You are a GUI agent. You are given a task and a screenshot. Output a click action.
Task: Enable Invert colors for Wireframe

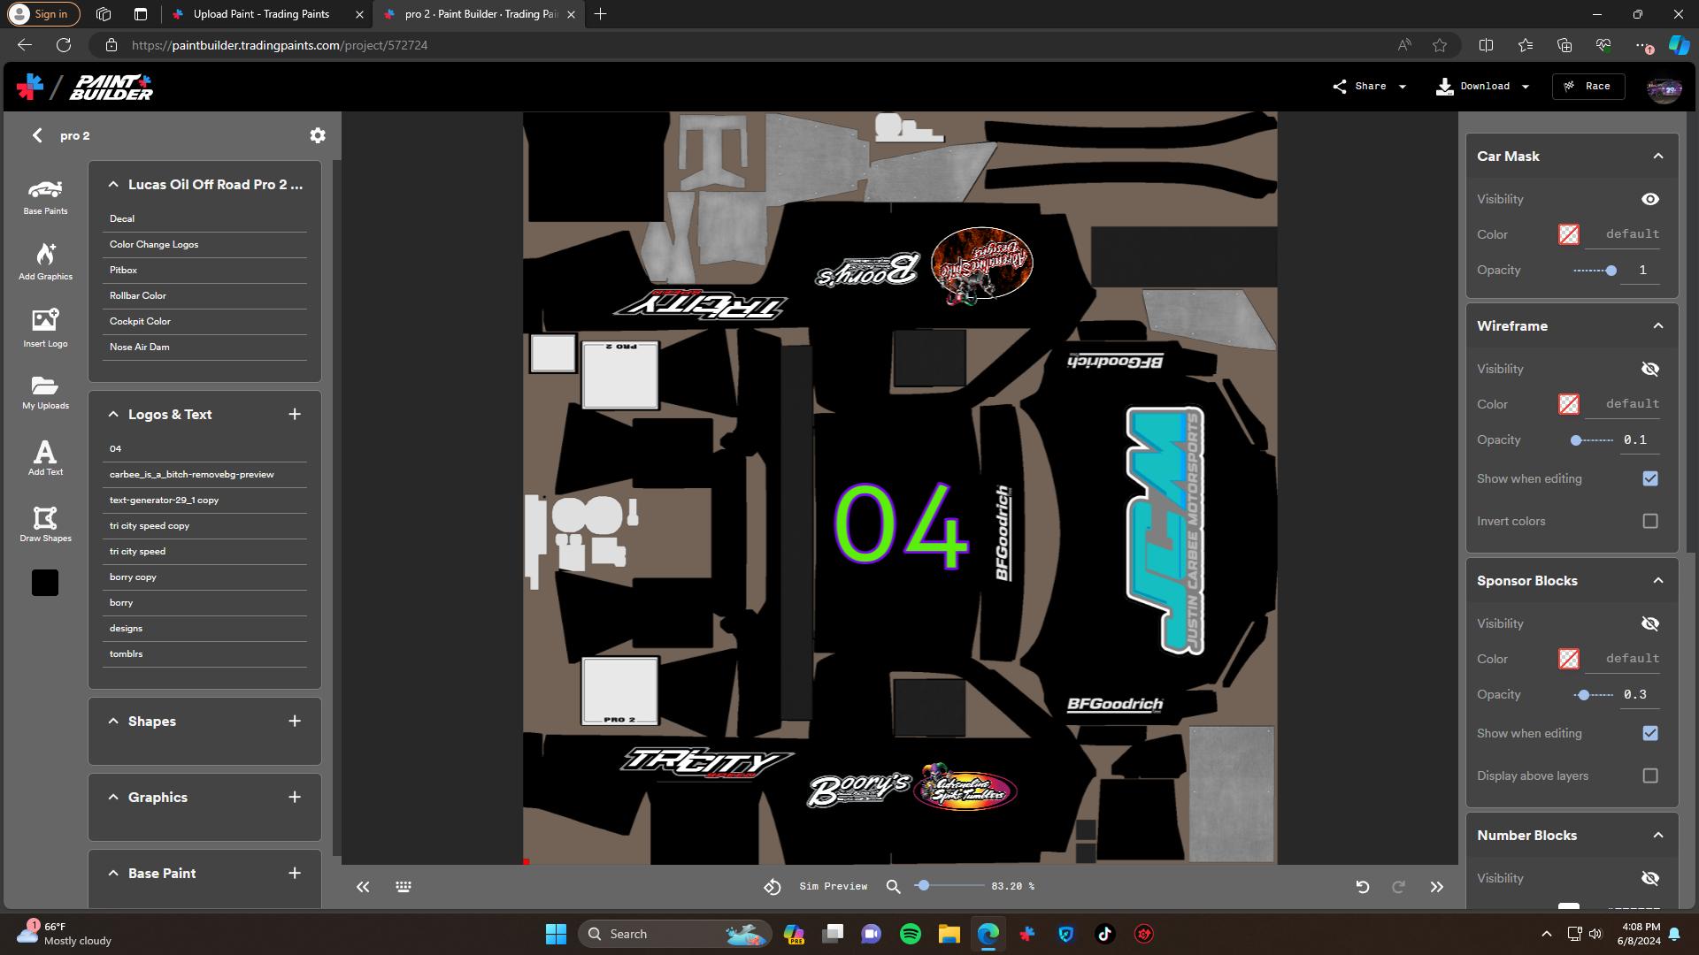click(1649, 521)
